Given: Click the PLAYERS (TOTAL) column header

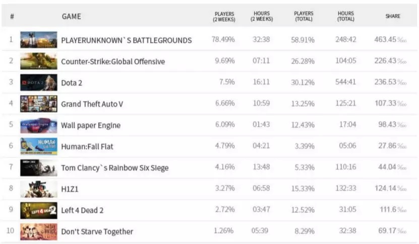Looking at the screenshot, I should (304, 16).
